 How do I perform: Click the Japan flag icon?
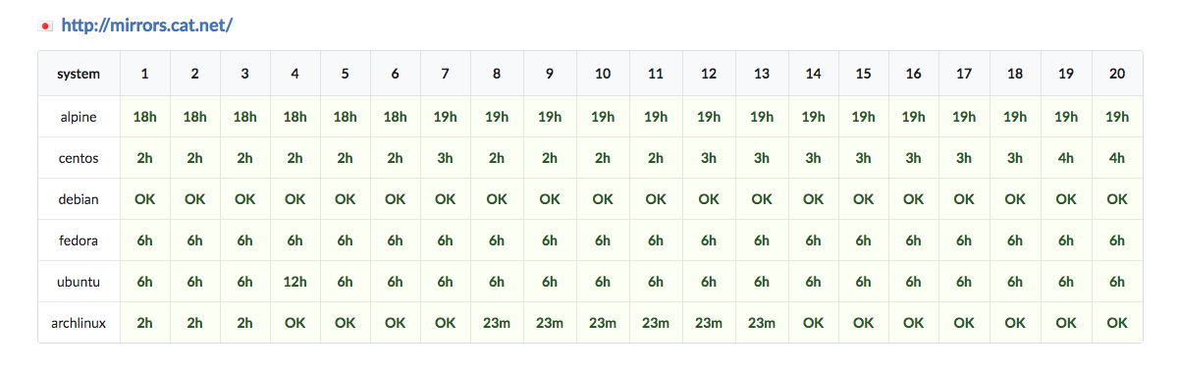(x=45, y=26)
